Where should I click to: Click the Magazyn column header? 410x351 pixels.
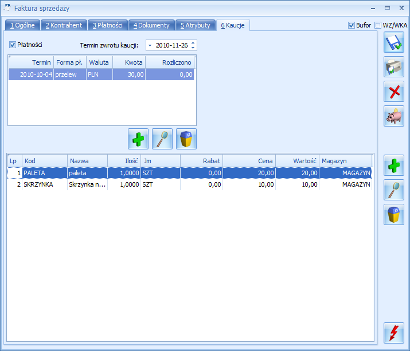click(x=345, y=161)
